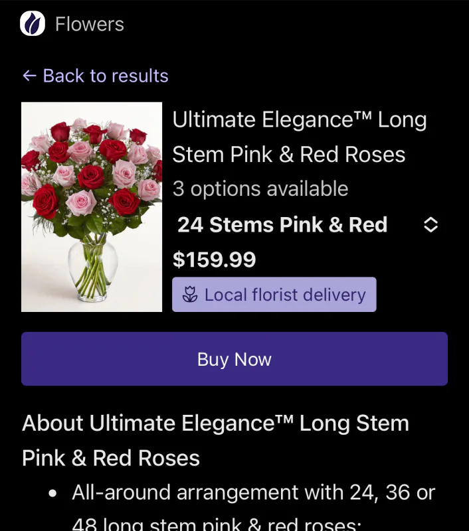Screen dimensions: 469x531
Task: Click Buy Now for the rose arrangement
Action: pos(234,358)
